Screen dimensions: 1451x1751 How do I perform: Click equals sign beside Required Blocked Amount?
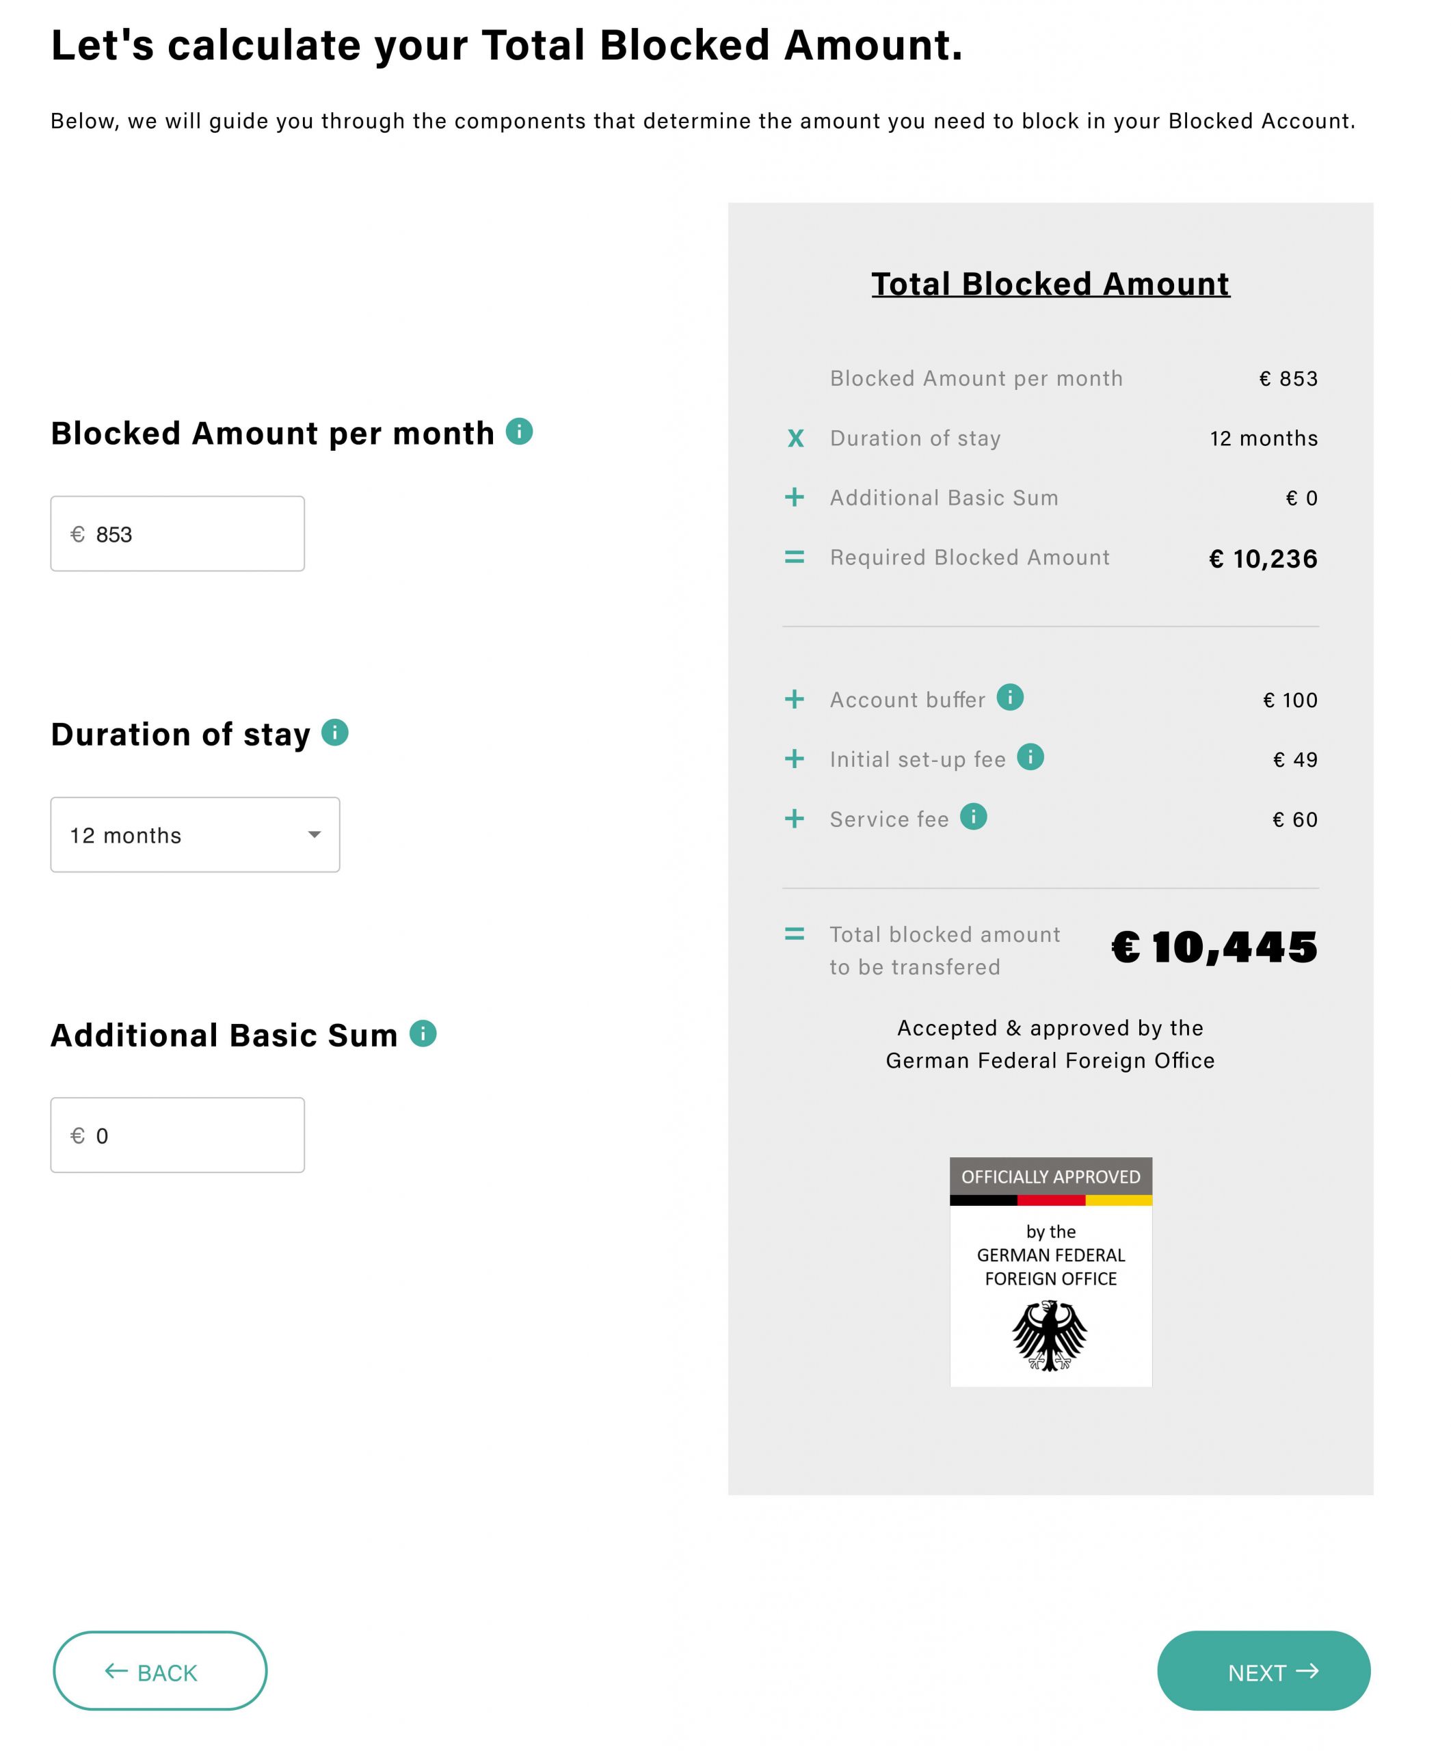click(795, 557)
